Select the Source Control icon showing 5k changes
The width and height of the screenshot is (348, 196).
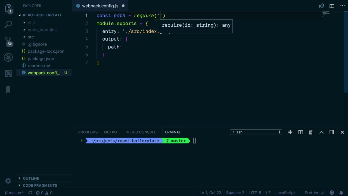click(8, 39)
